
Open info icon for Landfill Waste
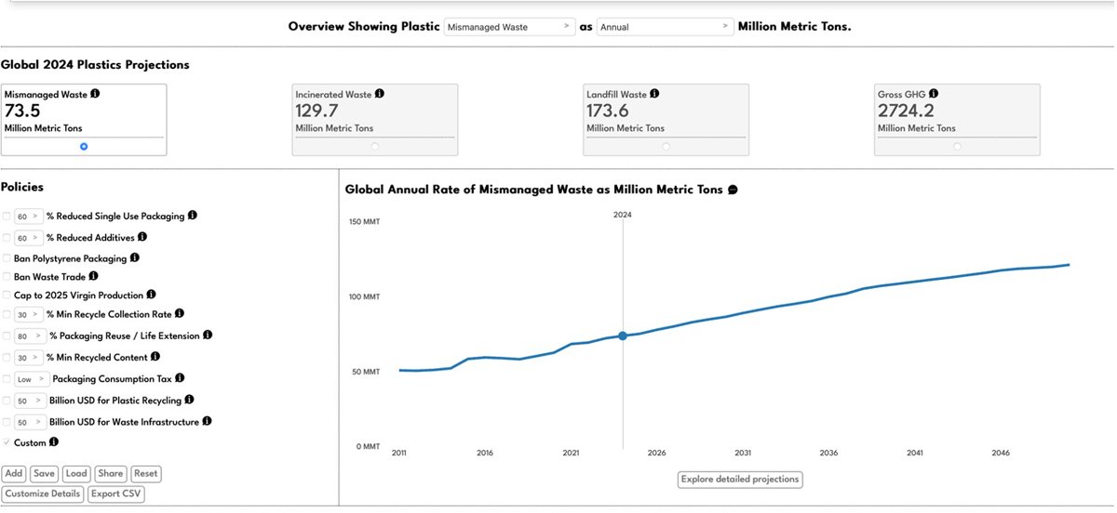point(654,94)
